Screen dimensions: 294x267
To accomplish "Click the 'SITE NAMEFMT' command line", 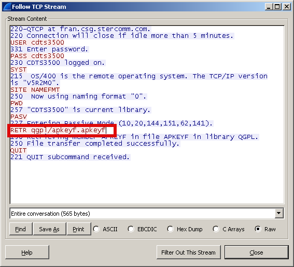I will point(35,90).
